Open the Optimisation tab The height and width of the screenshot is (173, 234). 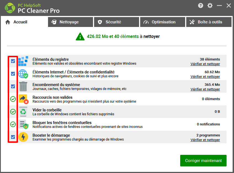click(163, 22)
